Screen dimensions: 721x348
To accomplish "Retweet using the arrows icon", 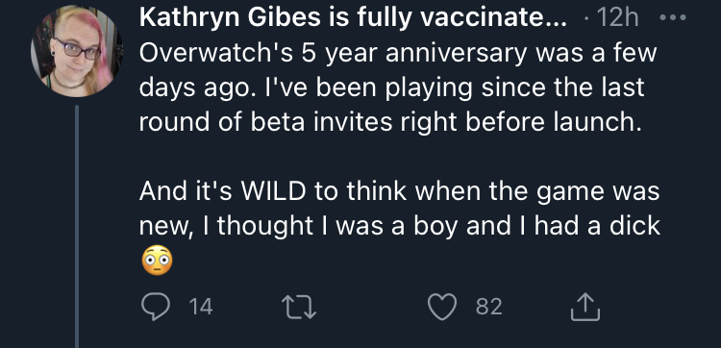I will pyautogui.click(x=299, y=307).
